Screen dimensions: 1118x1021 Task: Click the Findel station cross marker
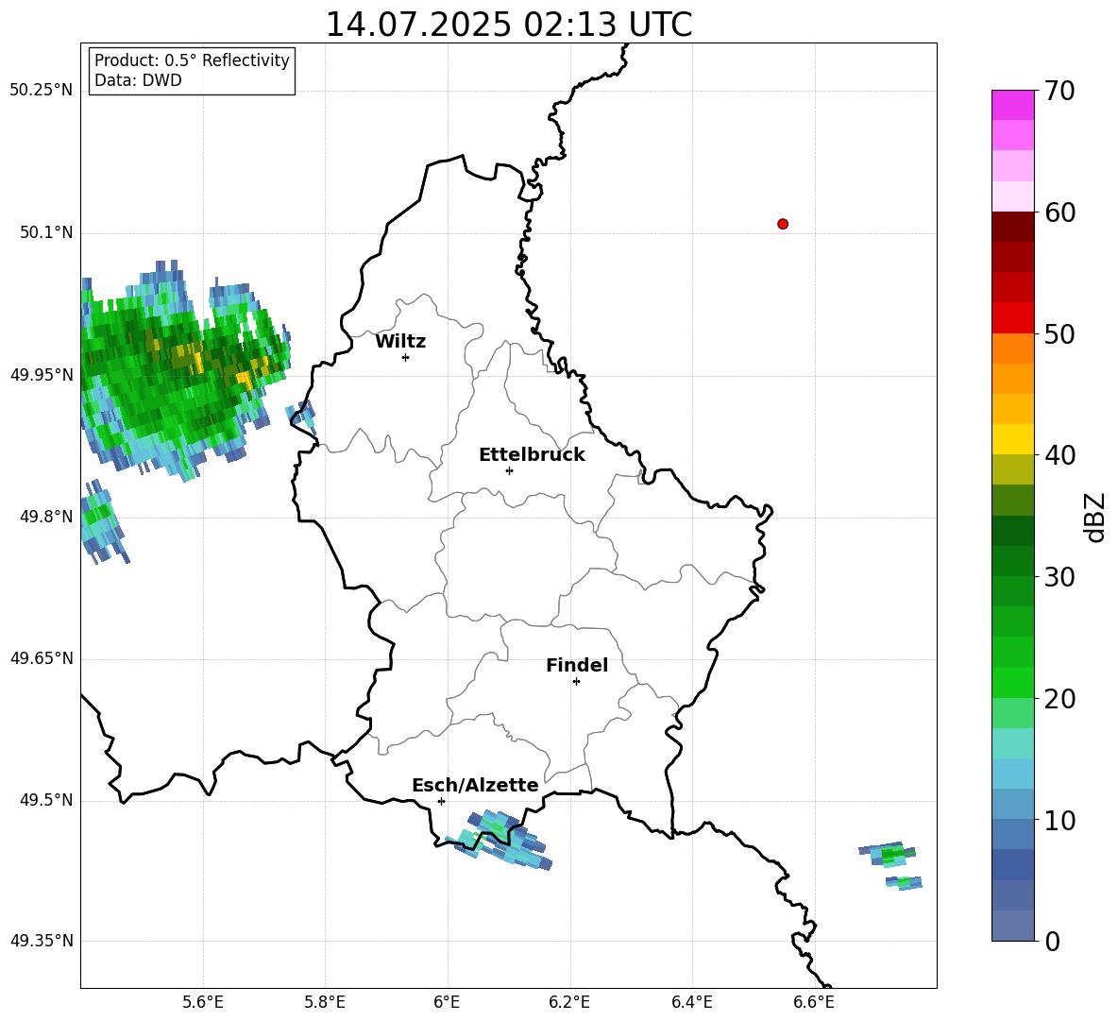click(x=576, y=682)
